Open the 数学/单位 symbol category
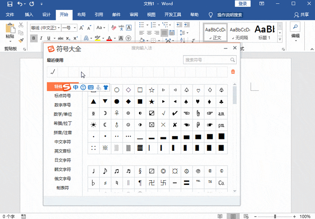Image resolution: width=315 pixels, height=219 pixels. coord(63,114)
